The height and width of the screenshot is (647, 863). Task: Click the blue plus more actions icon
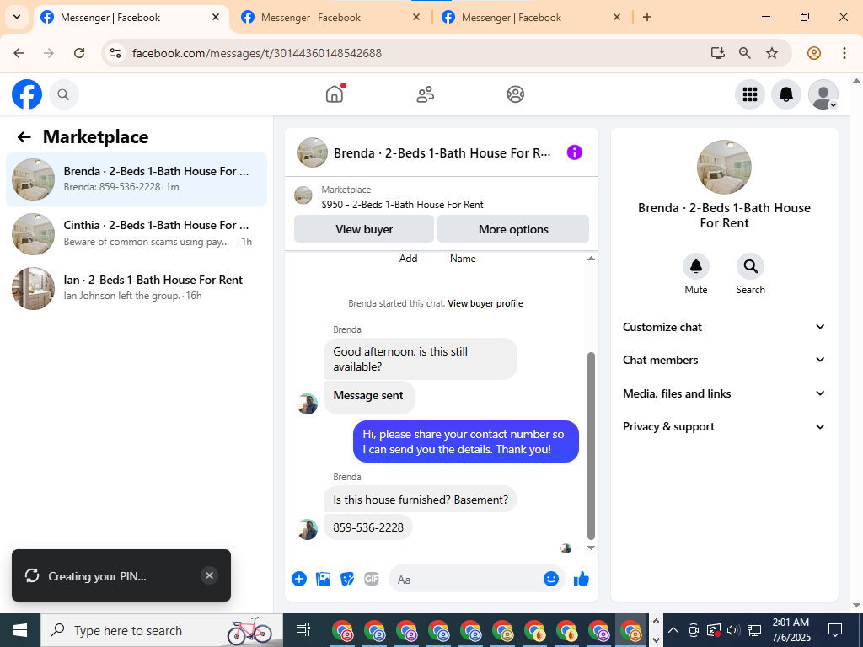click(299, 579)
